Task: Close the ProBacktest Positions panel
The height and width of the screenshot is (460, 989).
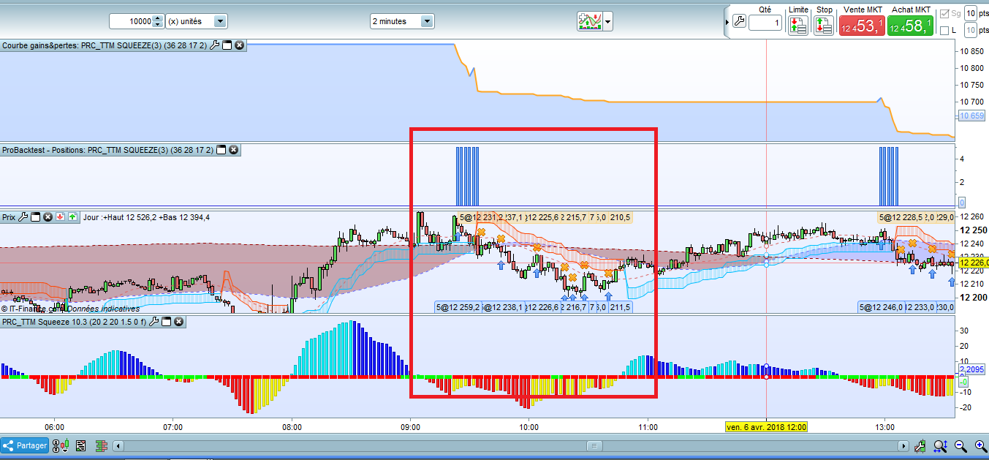Action: 233,150
